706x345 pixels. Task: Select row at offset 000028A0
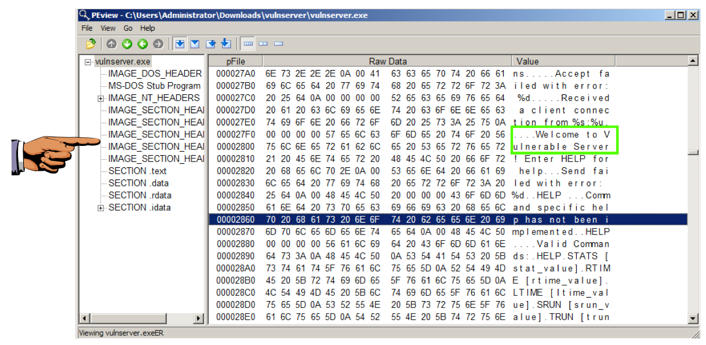(x=447, y=268)
